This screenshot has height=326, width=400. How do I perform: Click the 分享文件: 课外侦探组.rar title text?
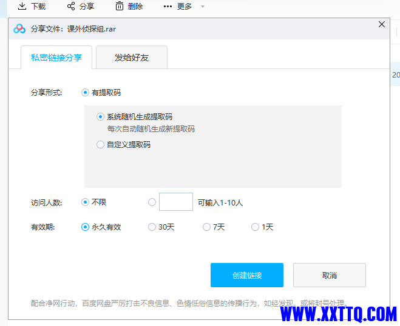point(73,29)
